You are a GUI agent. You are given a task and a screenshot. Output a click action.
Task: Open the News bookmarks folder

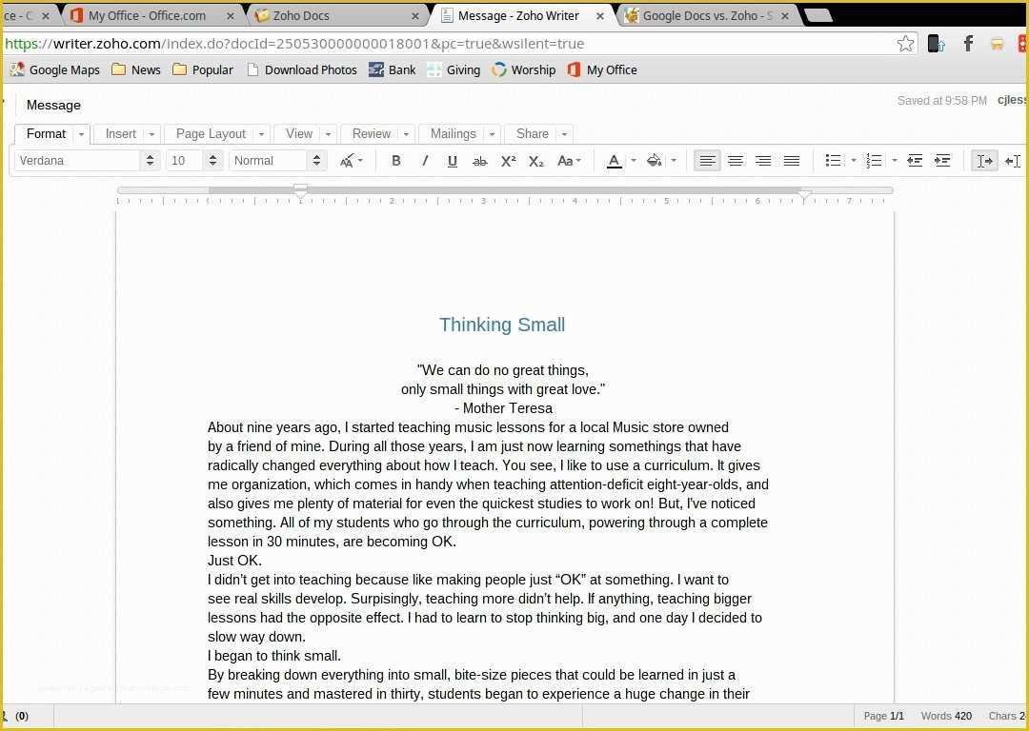(136, 70)
